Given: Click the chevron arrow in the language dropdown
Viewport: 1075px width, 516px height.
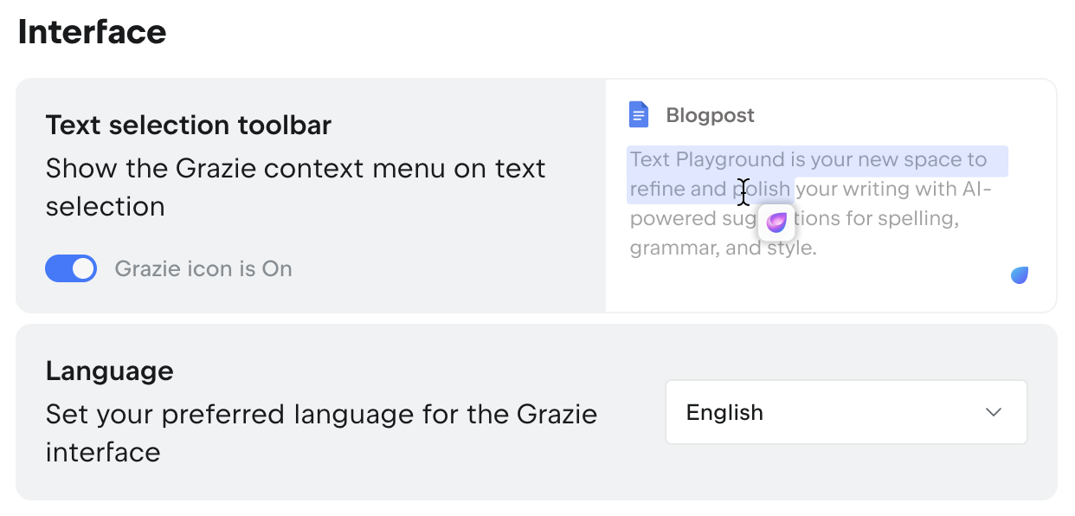Looking at the screenshot, I should [994, 412].
